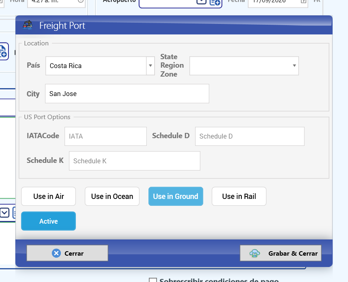Click the "State Region Zone" label
This screenshot has height=282, width=348.
click(172, 65)
